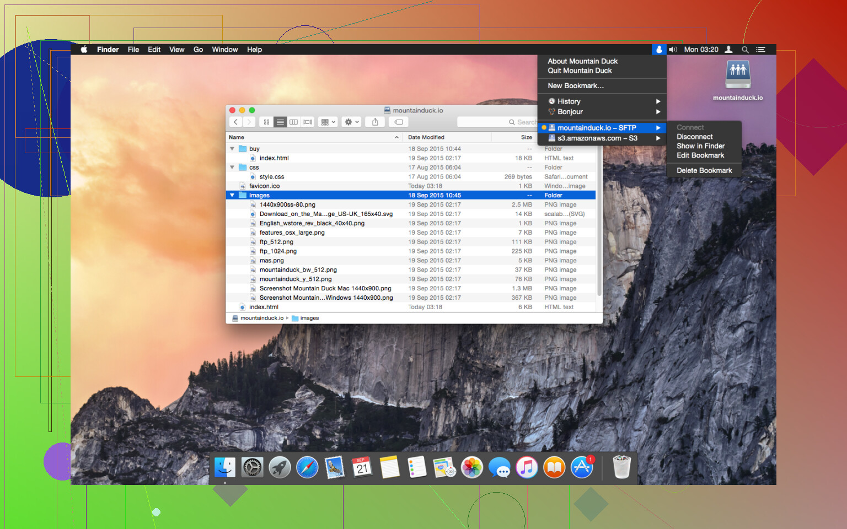
Task: Open the Window menu
Action: click(x=225, y=50)
